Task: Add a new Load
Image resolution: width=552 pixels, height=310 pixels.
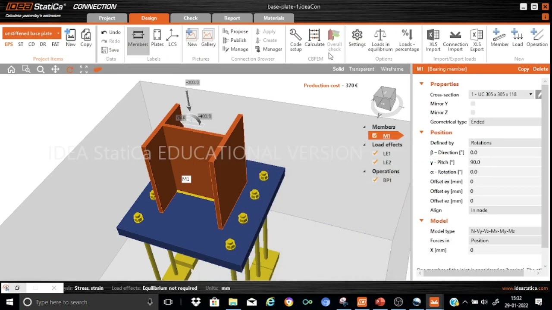Action: [x=517, y=38]
